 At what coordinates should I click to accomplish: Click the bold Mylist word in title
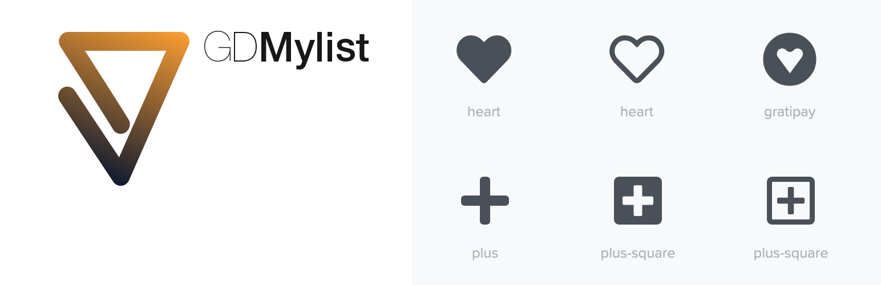point(314,50)
